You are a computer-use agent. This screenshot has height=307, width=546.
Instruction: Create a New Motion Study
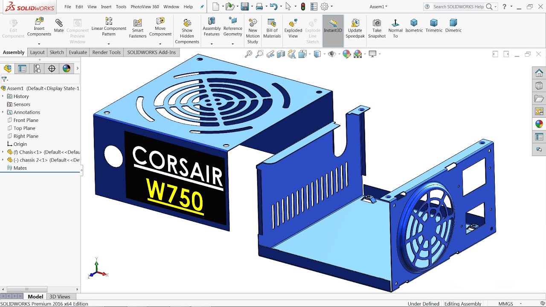pos(253,31)
